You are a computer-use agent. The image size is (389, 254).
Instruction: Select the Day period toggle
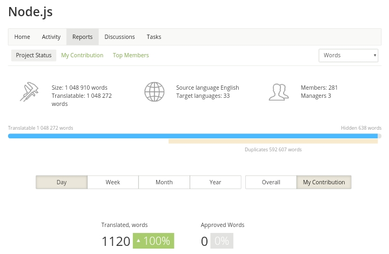click(x=62, y=182)
